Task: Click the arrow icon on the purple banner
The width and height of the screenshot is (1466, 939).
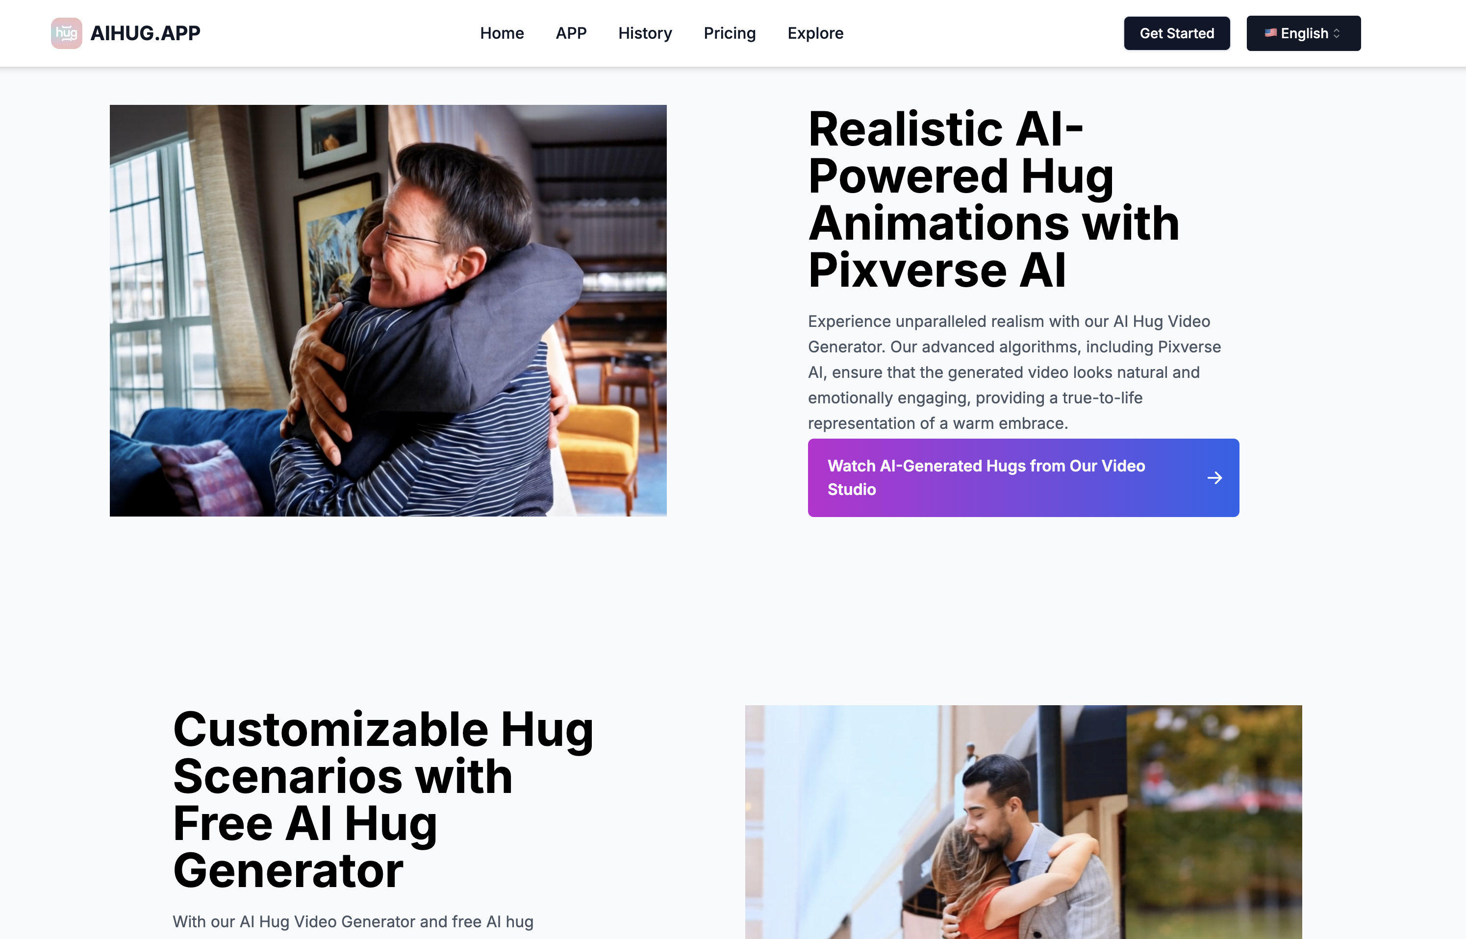Action: click(1214, 478)
